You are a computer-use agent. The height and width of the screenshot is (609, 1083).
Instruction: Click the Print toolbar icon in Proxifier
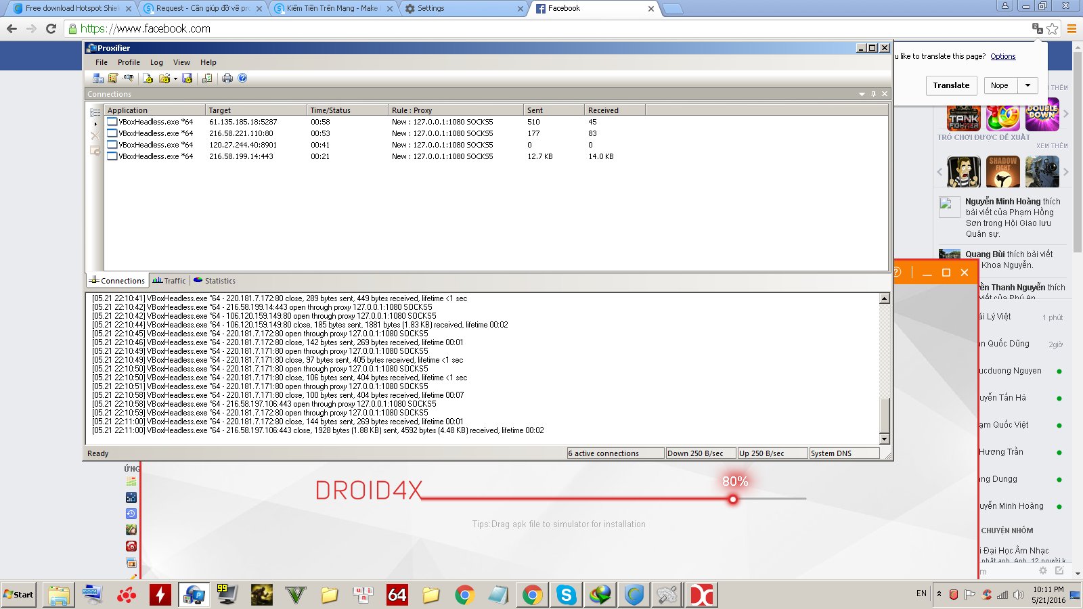(227, 78)
